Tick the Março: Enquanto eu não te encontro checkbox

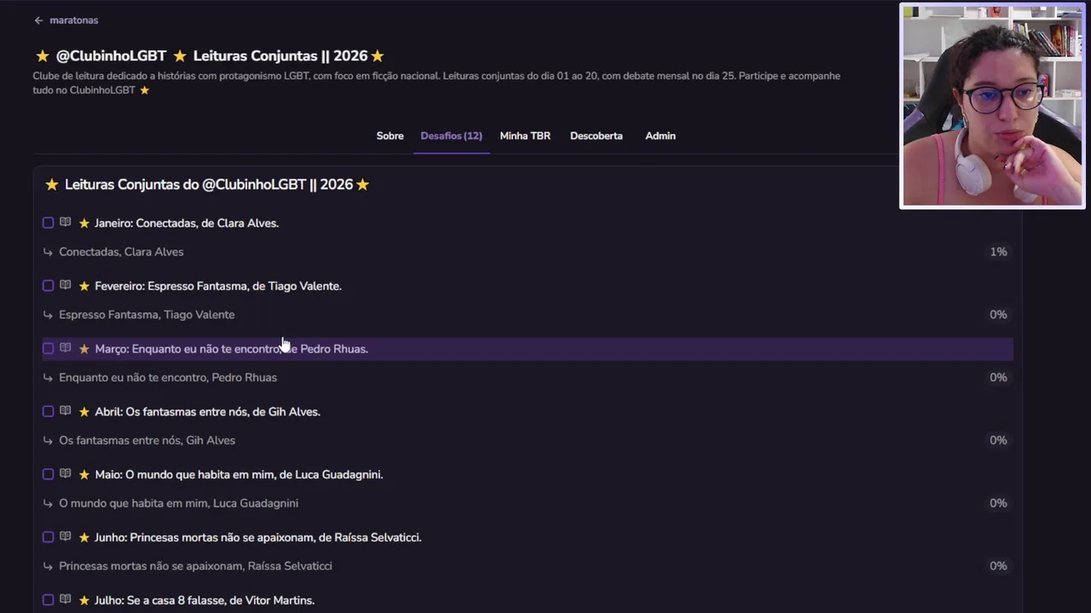tap(49, 348)
